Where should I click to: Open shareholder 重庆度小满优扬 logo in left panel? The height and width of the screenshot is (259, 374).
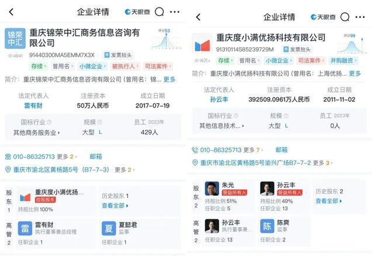tap(25, 197)
